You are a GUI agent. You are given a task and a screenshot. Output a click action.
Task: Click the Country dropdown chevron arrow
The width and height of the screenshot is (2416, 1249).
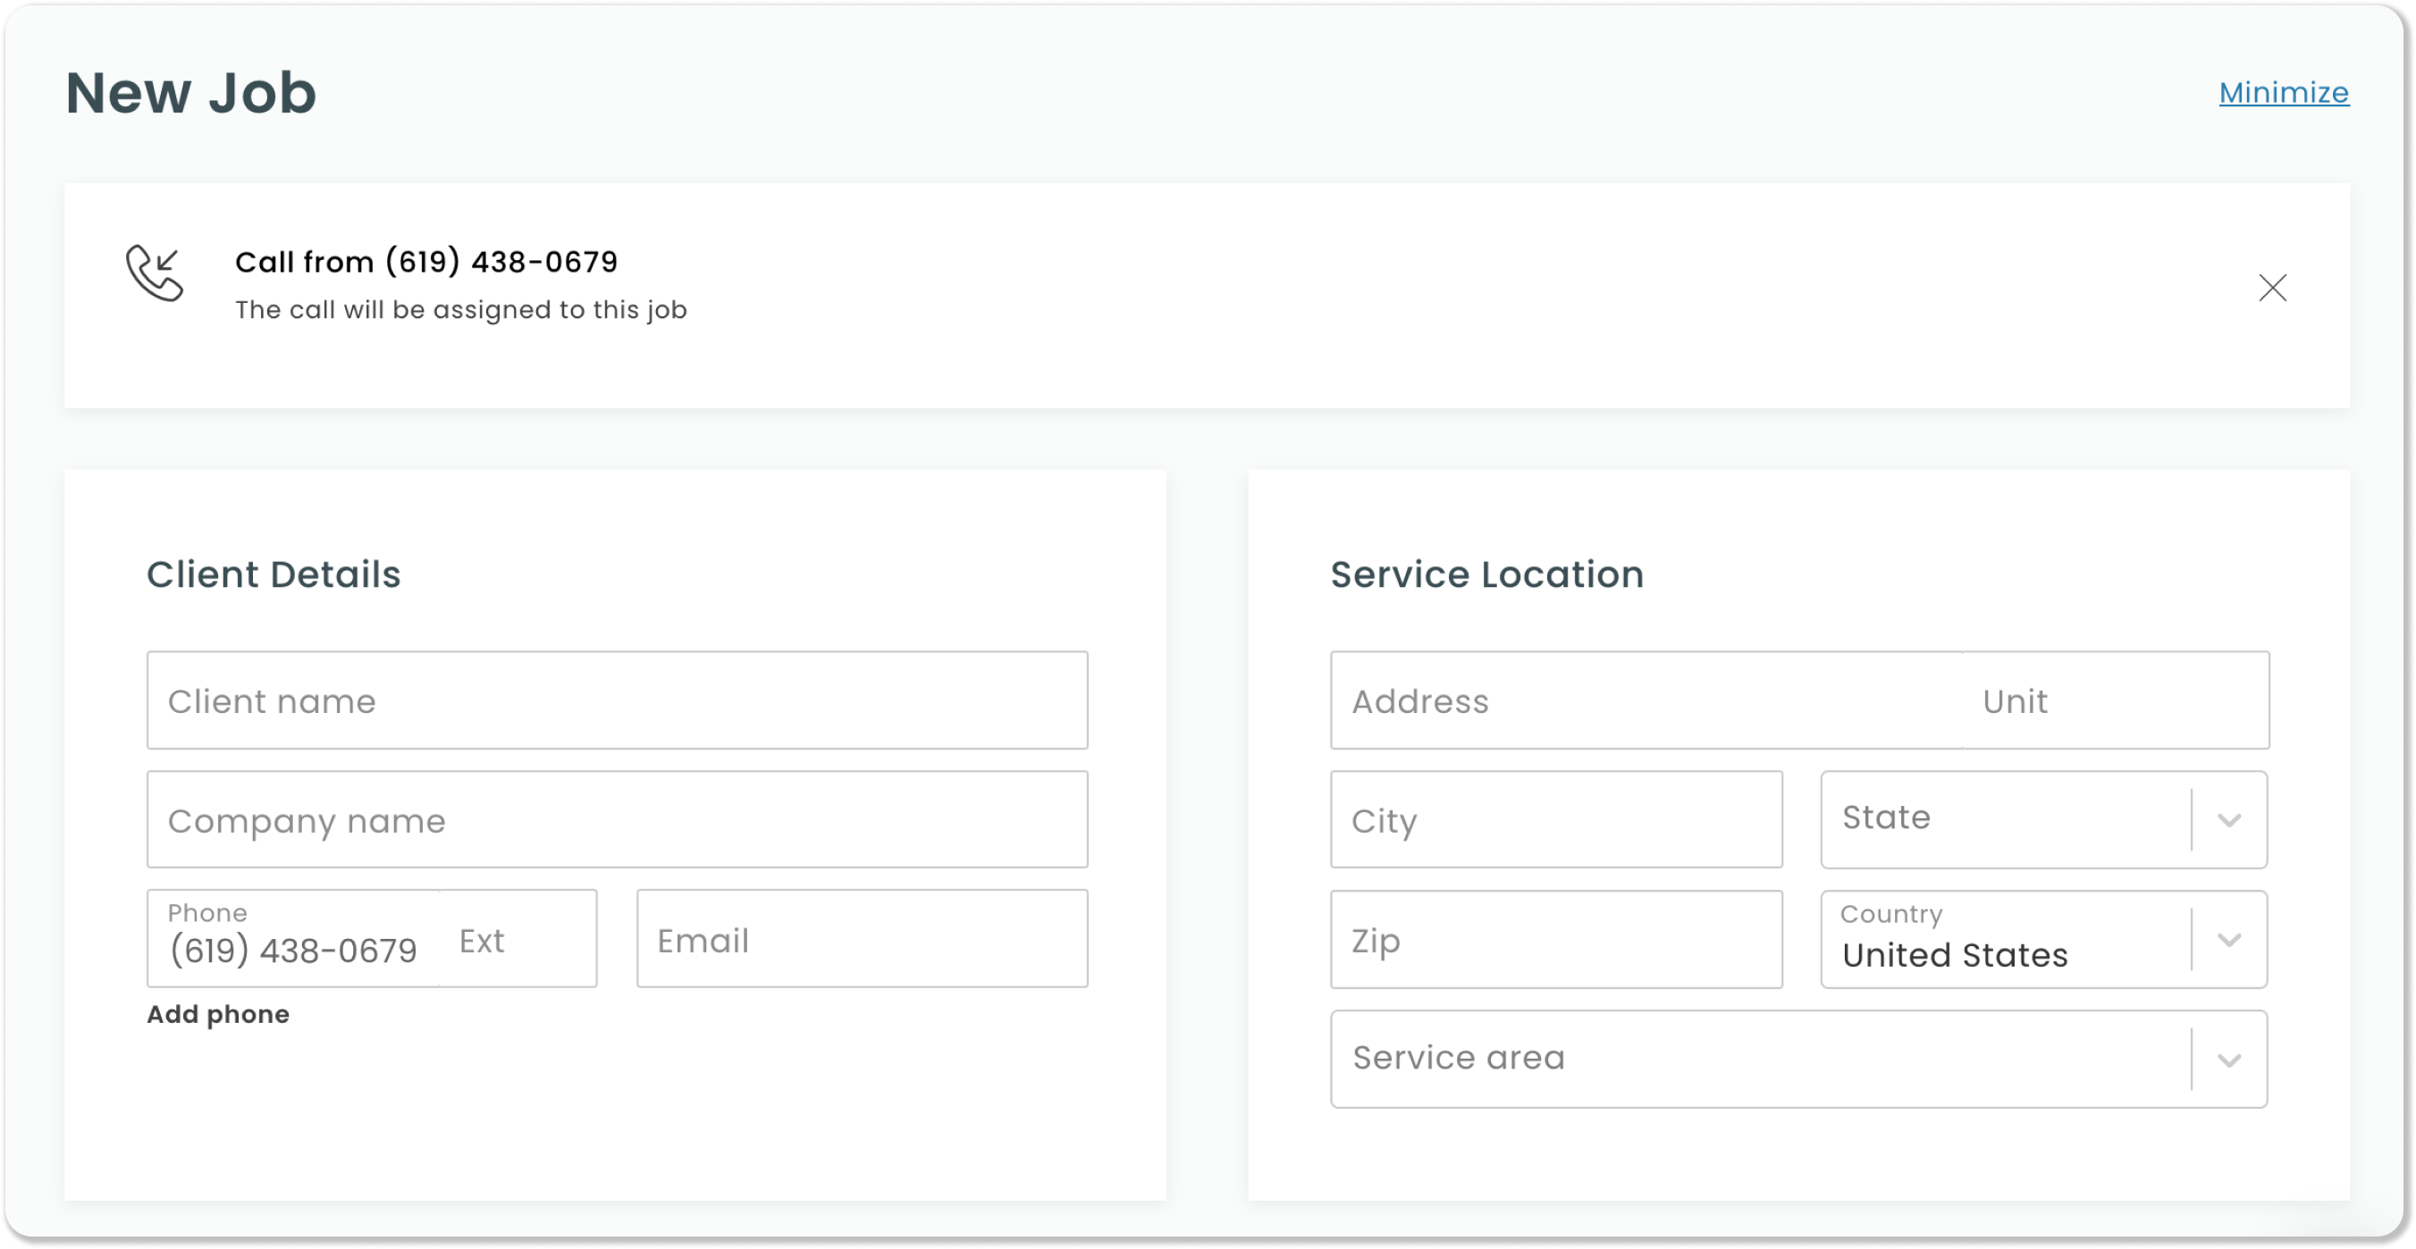coord(2228,940)
